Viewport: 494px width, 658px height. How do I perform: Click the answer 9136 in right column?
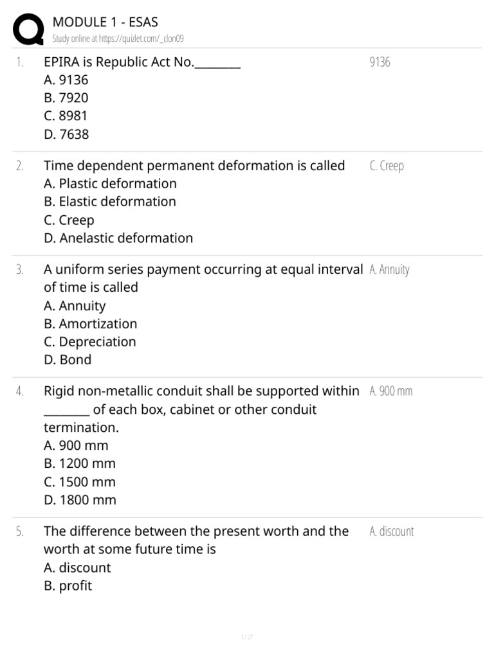[x=380, y=62]
